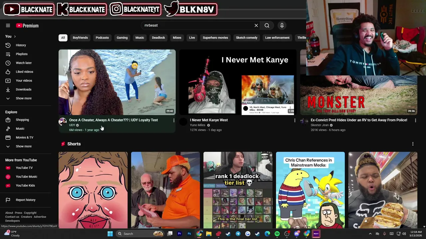
Task: Run search with the magnifier button
Action: (267, 25)
